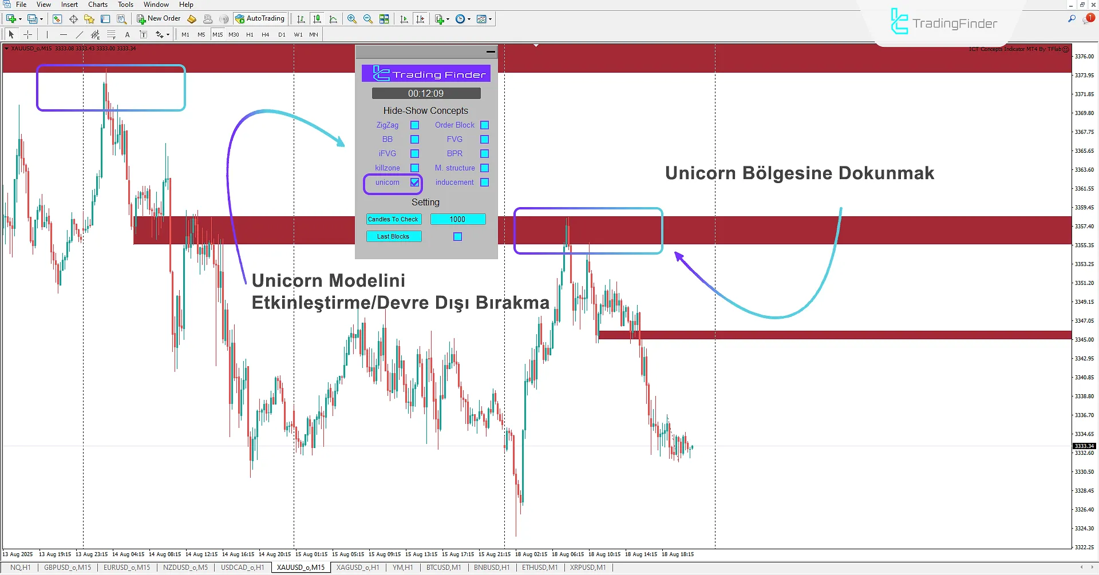Zoom in on the chart

(x=351, y=18)
